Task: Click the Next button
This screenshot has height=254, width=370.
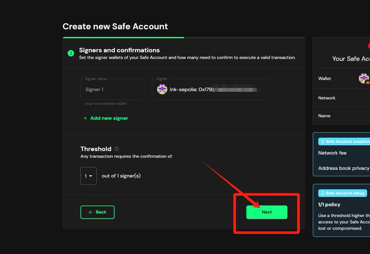Action: [267, 212]
